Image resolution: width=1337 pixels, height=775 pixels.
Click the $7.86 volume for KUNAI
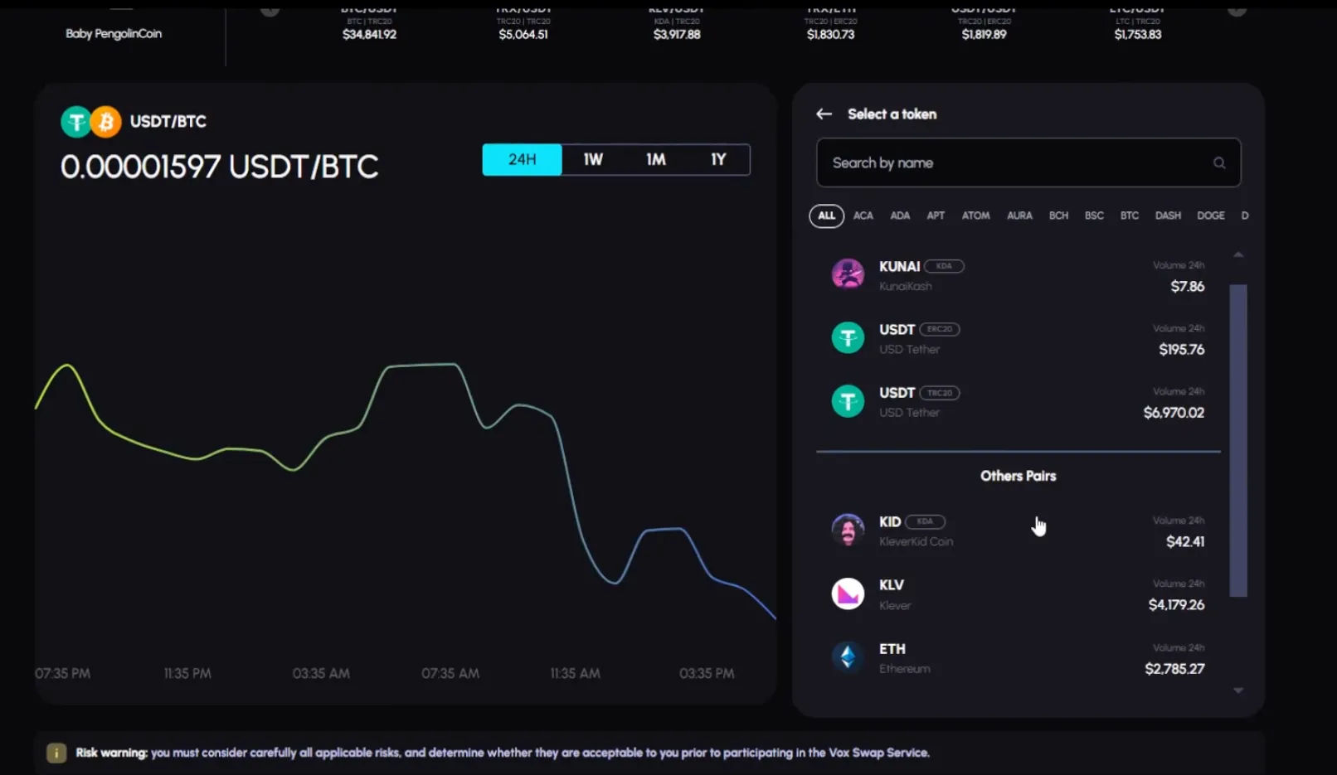point(1187,287)
